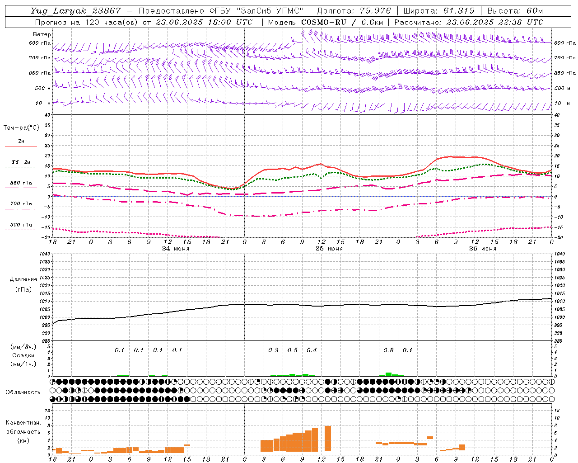Click the (мм/3ч.) precipitation unit label
The height and width of the screenshot is (463, 578).
coord(23,347)
